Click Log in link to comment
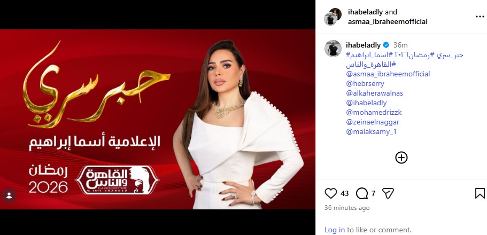The height and width of the screenshot is (235, 487). (x=335, y=230)
